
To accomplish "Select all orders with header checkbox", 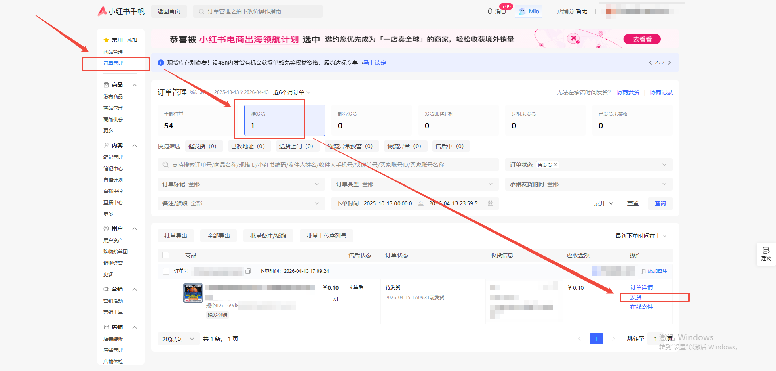I will (x=166, y=255).
